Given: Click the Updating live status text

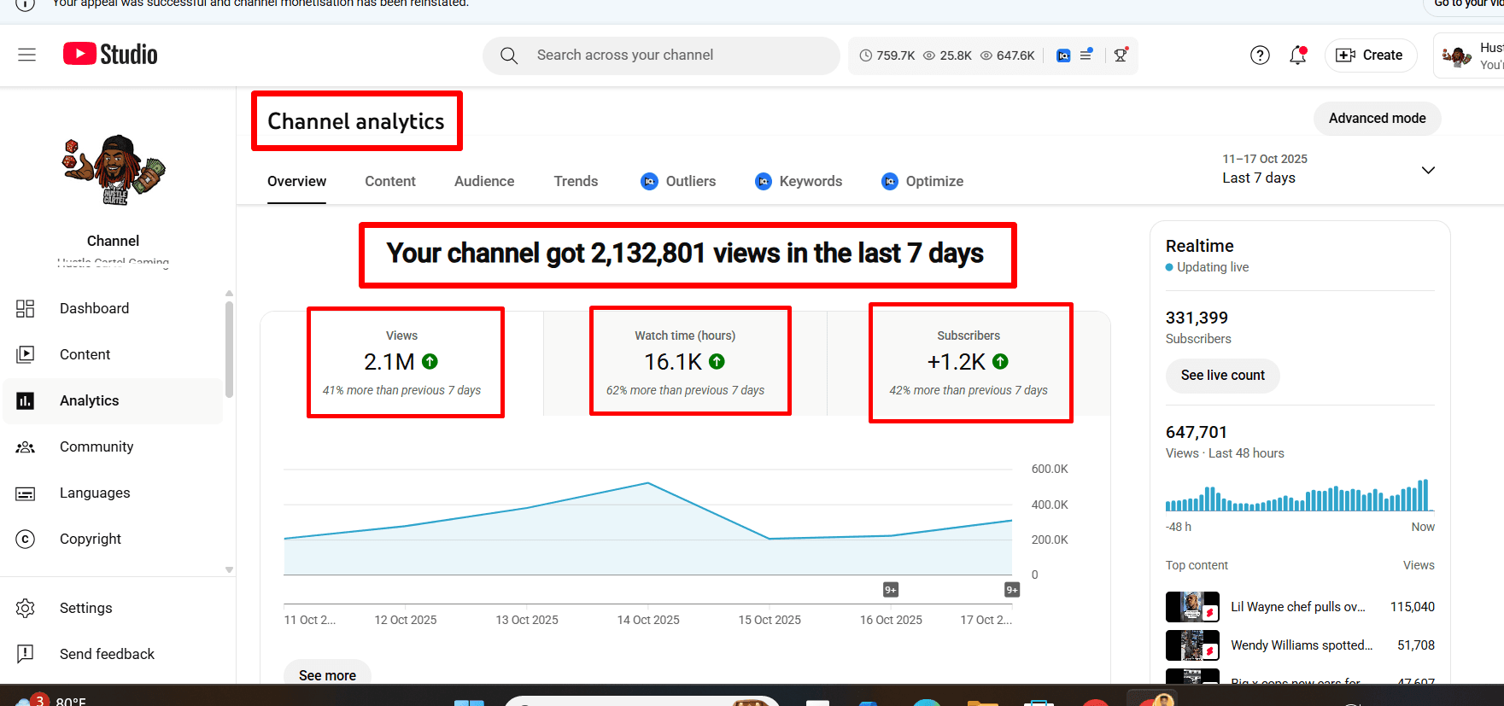Looking at the screenshot, I should [1212, 267].
